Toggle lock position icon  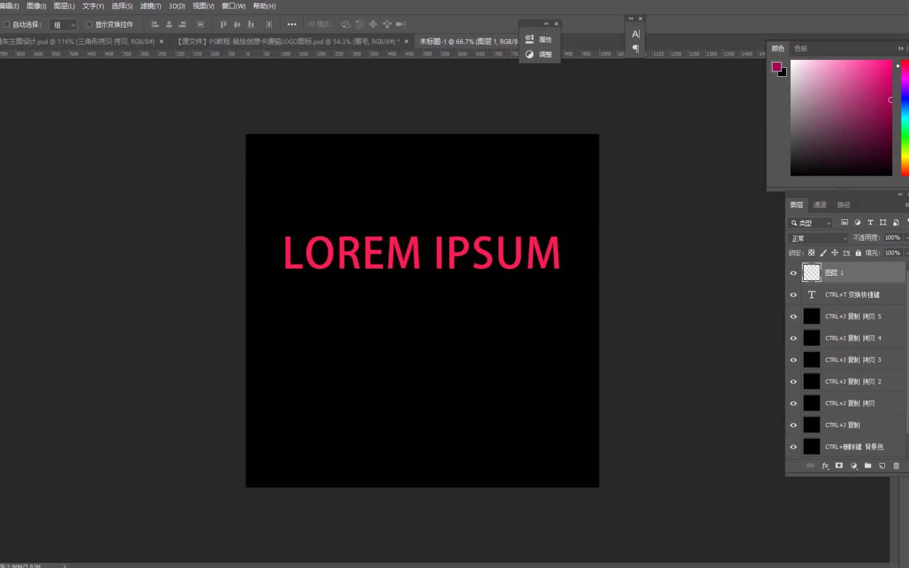(x=835, y=253)
